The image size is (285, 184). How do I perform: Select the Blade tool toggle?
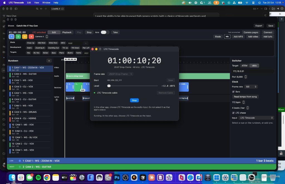(x=218, y=36)
